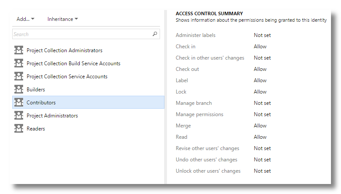This screenshot has width=341, height=194.
Task: Select the Readers group name
Action: (x=36, y=129)
